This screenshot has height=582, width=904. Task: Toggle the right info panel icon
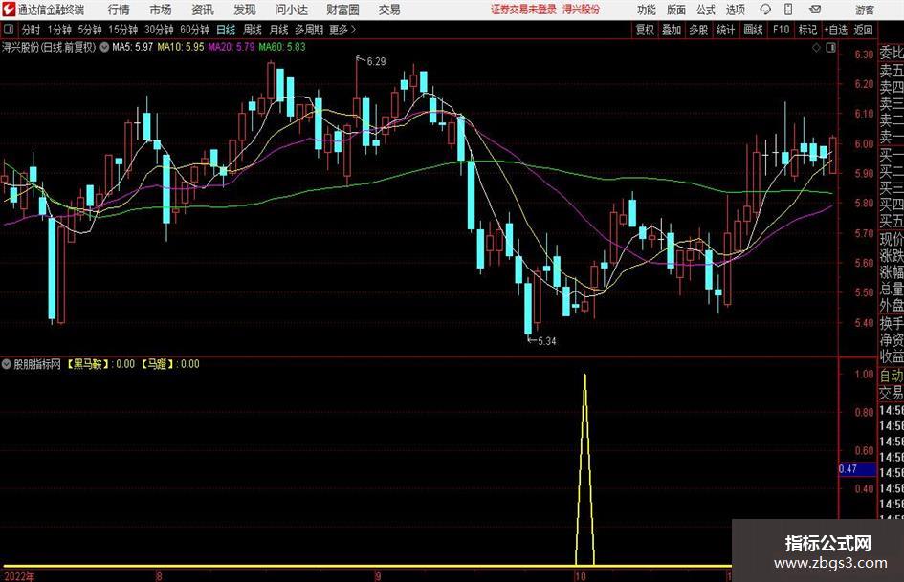[830, 48]
